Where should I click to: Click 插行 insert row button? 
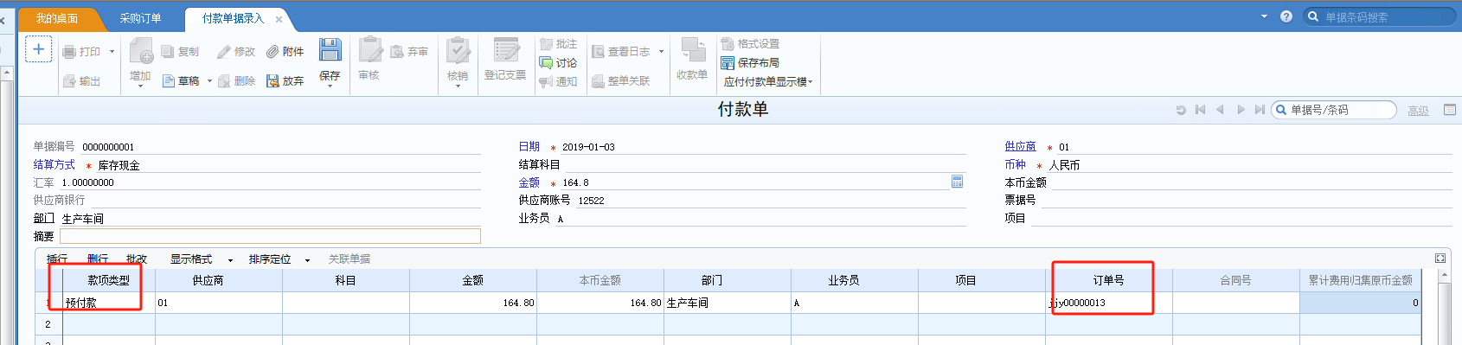(x=57, y=259)
